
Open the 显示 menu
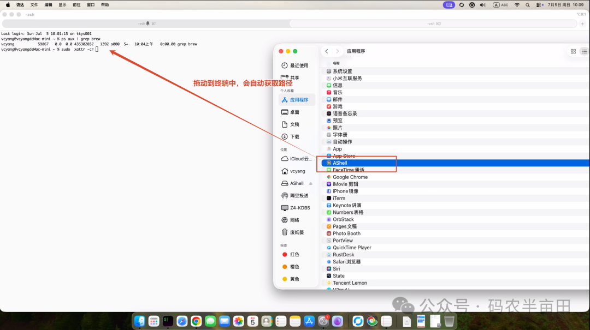point(62,5)
